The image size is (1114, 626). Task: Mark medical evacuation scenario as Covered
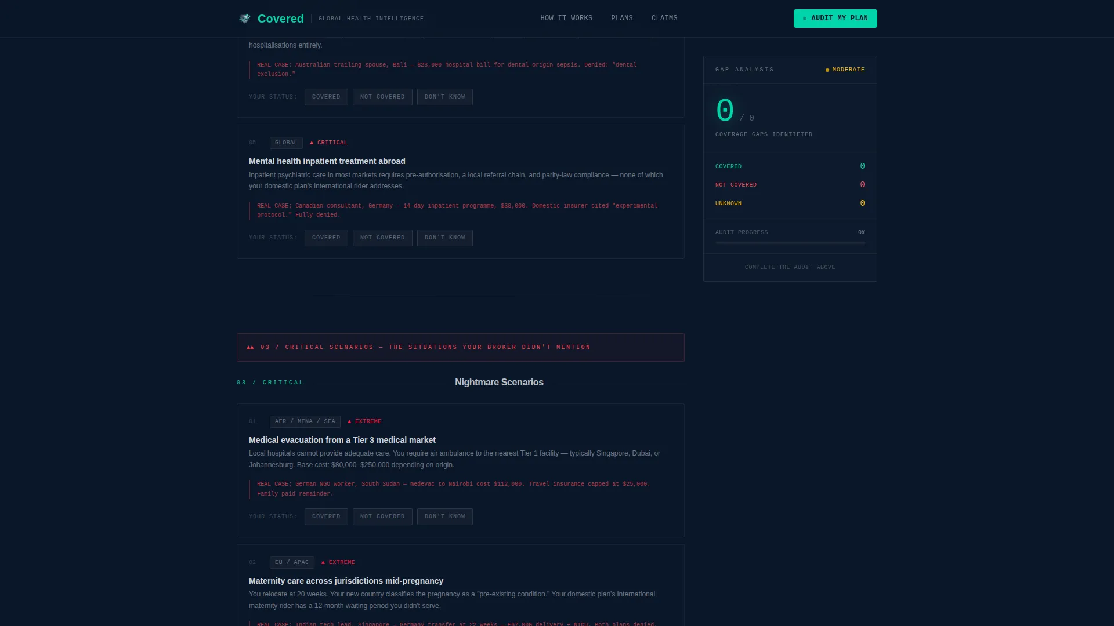326,516
